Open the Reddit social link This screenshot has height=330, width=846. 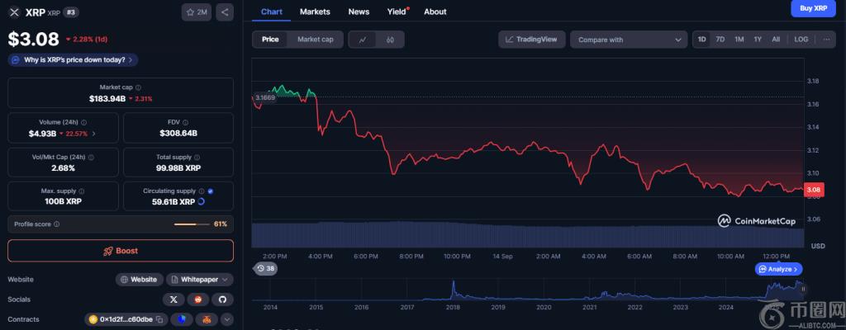[198, 299]
